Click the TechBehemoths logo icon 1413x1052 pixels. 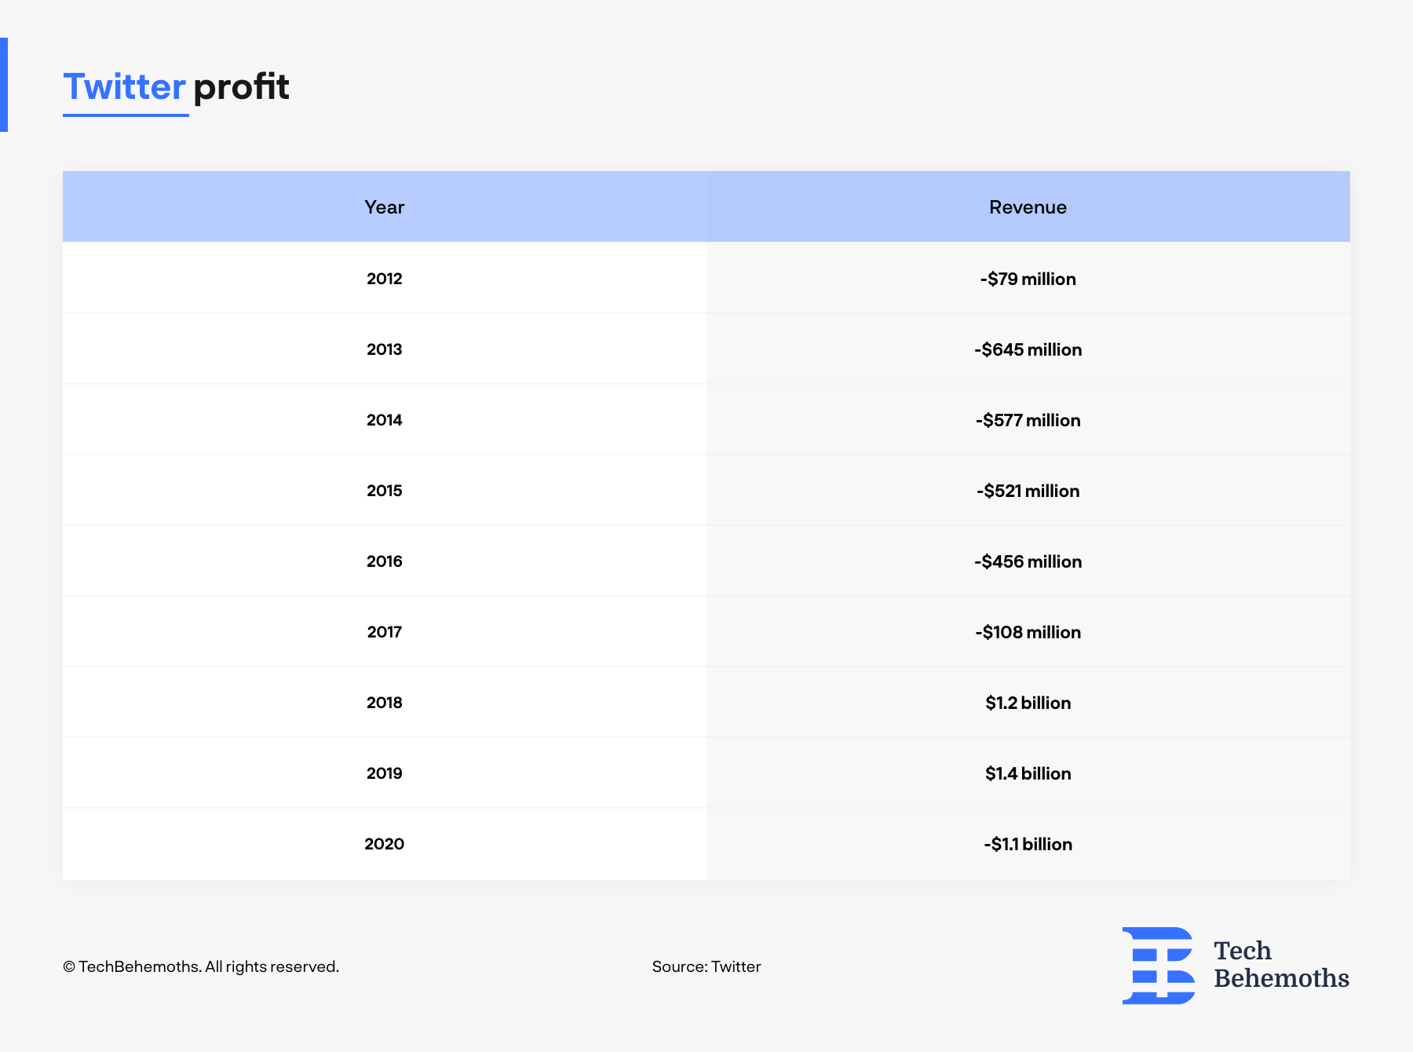pyautogui.click(x=1159, y=966)
